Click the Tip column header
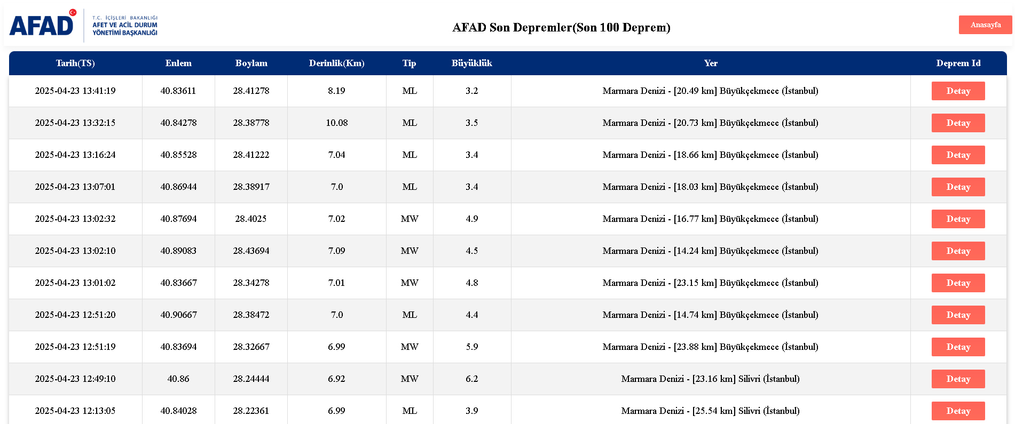This screenshot has height=424, width=1015. pos(409,63)
